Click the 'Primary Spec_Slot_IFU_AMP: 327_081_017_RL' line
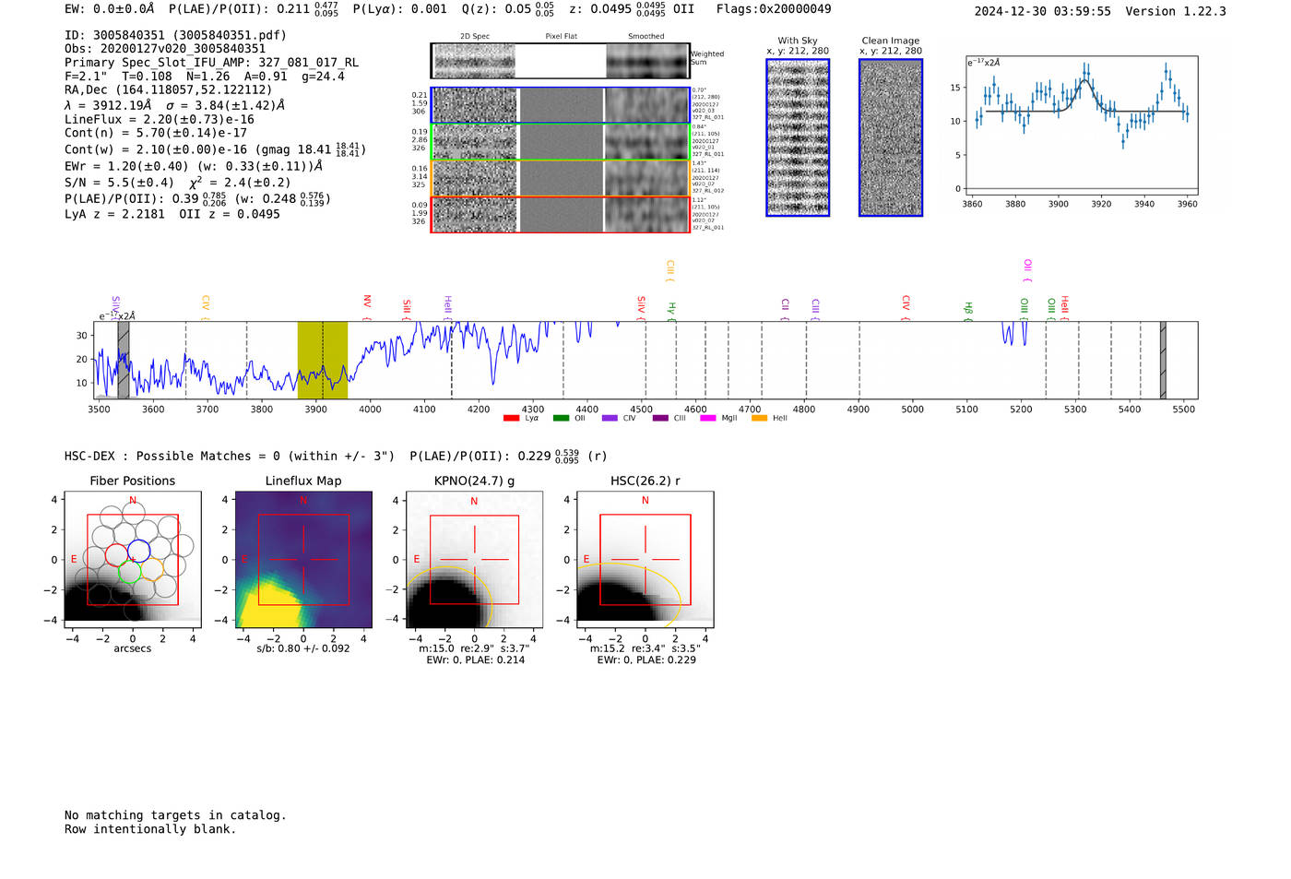Viewport: 1291px width, 879px height. (x=211, y=63)
